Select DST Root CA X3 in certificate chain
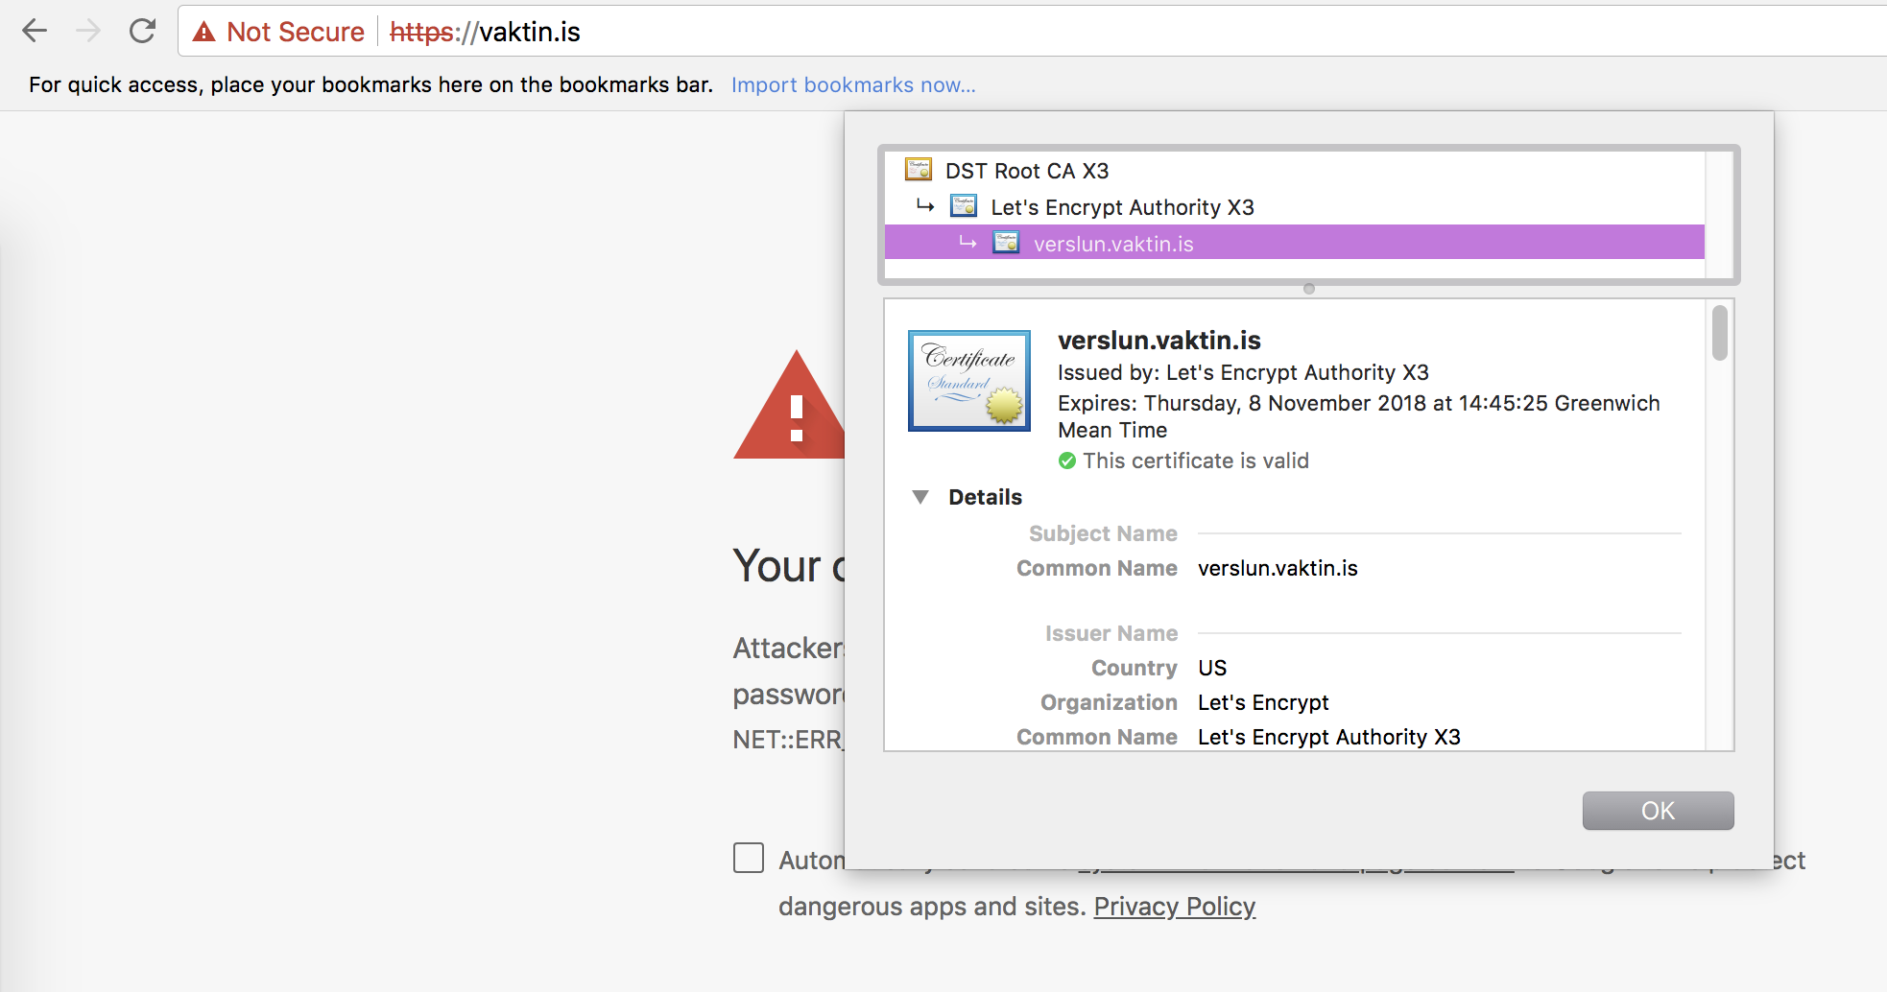The height and width of the screenshot is (992, 1887). 1027,171
